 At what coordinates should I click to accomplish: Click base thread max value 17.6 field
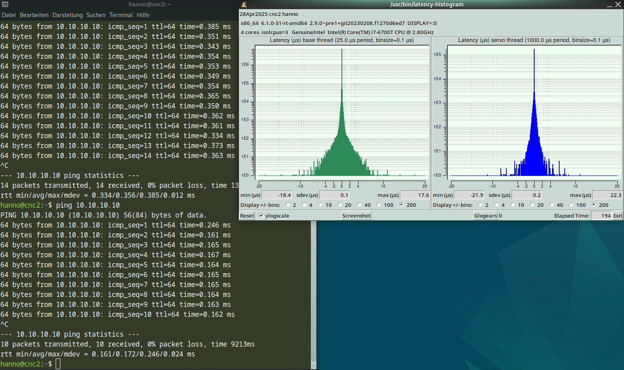click(x=415, y=195)
